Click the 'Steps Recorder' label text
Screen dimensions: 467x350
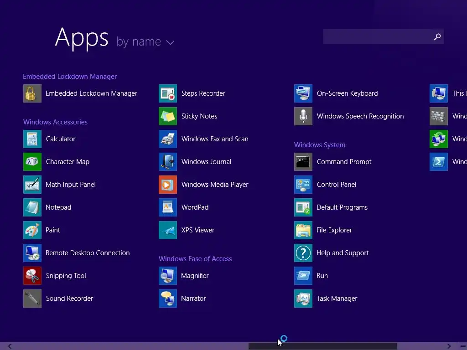click(203, 93)
